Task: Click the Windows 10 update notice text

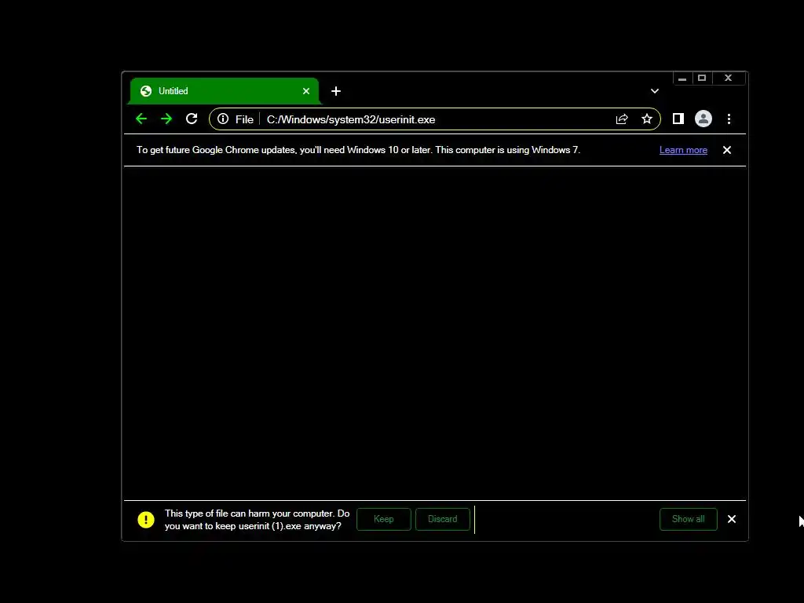Action: click(x=358, y=150)
